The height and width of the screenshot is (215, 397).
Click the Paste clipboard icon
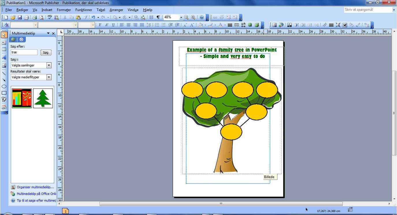[x=78, y=18]
